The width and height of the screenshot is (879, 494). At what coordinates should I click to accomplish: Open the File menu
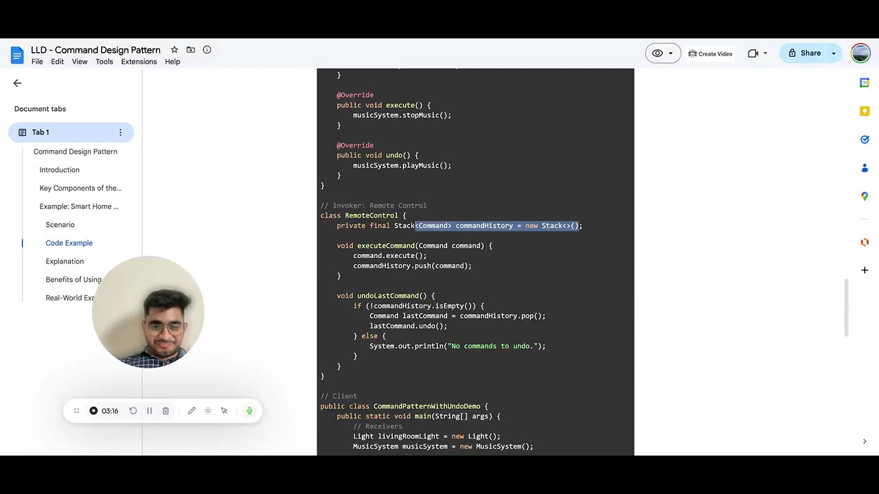[x=37, y=62]
